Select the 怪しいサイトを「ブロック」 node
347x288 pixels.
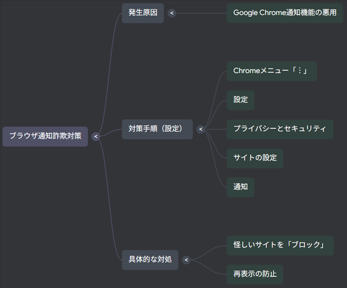click(x=280, y=245)
